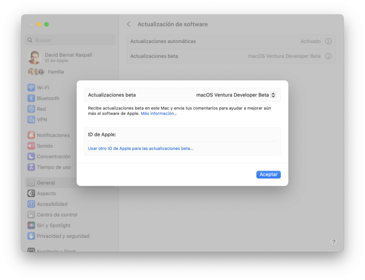
Task: Open Notificaciones bell icon
Action: (x=31, y=135)
